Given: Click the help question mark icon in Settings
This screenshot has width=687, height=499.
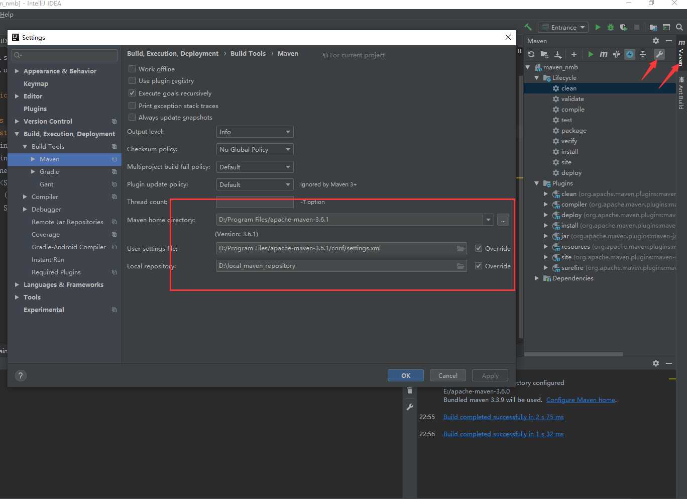Looking at the screenshot, I should click(21, 375).
